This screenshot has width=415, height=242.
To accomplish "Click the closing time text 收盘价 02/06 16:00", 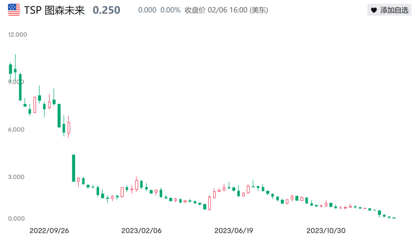I will point(216,10).
